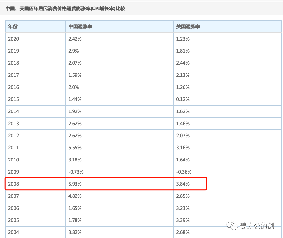Click China inflation value -0.73%
Image resolution: width=283 pixels, height=238 pixels.
[76, 172]
